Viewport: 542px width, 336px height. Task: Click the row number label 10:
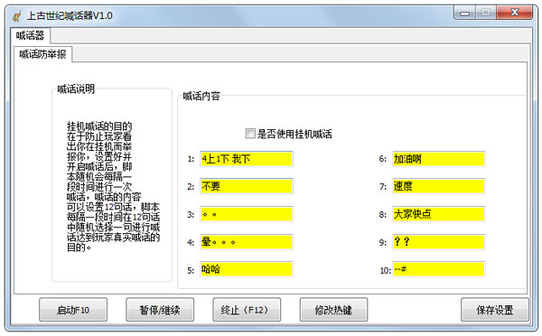(386, 270)
